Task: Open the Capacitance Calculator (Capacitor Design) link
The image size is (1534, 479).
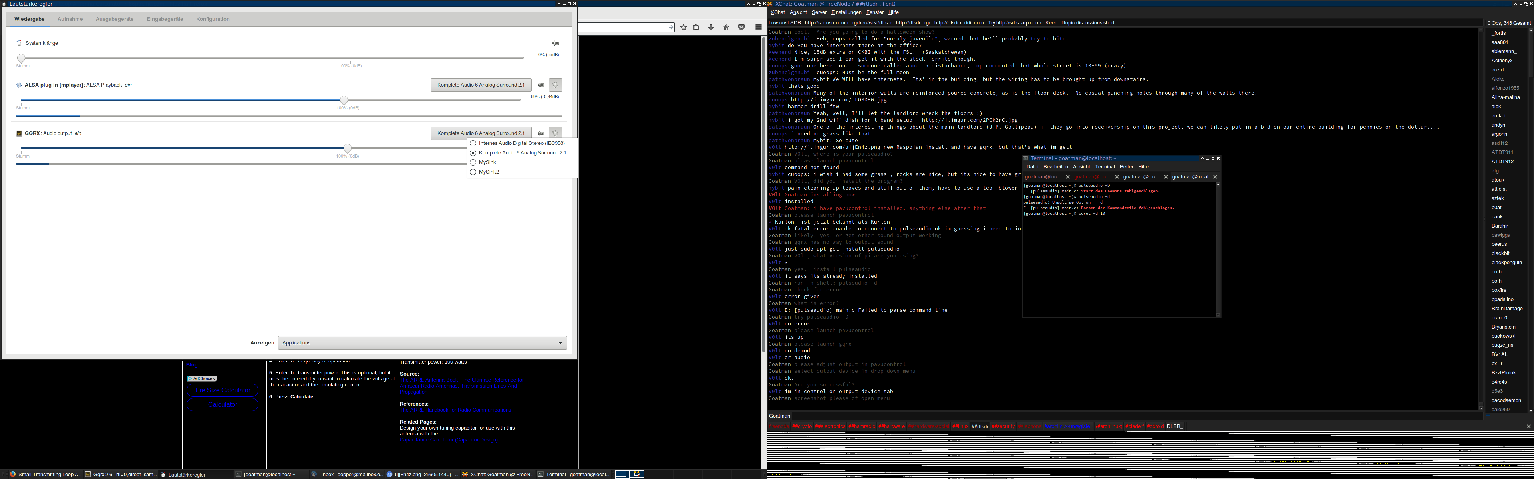Action: click(448, 440)
